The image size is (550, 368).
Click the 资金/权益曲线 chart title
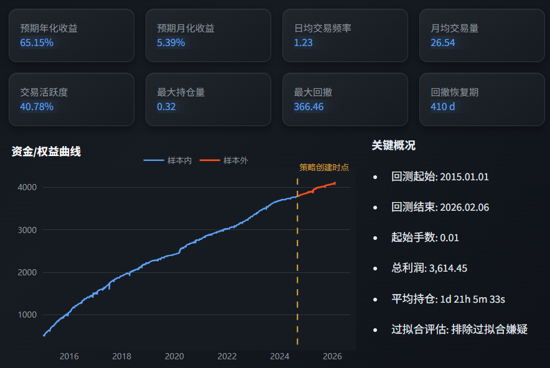[46, 151]
